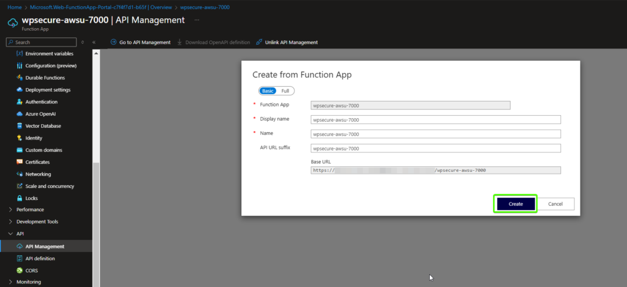
Task: Click the Locks padlock icon
Action: pos(20,198)
